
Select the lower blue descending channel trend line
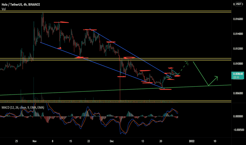click(102, 65)
